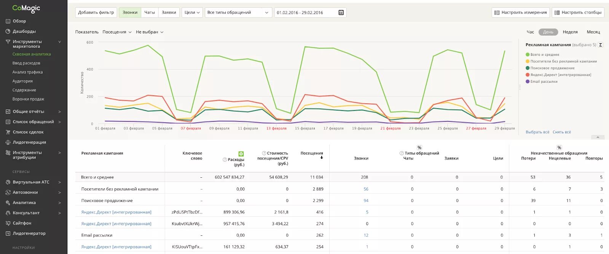Click the green settings icon above Расходы
Image resolution: width=609 pixels, height=254 pixels.
[x=241, y=154]
